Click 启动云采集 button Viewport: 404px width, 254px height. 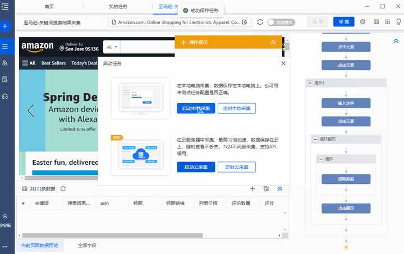tap(196, 167)
